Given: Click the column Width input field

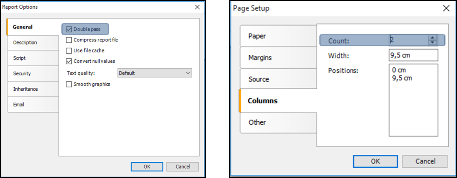Looking at the screenshot, I should (413, 55).
